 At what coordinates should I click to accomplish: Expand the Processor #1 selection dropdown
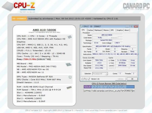point(107,74)
